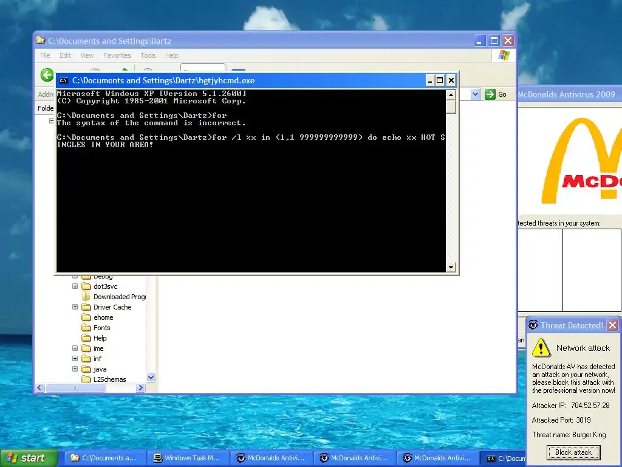Select the java folder icon
Viewport: 622px width, 467px height.
click(86, 369)
